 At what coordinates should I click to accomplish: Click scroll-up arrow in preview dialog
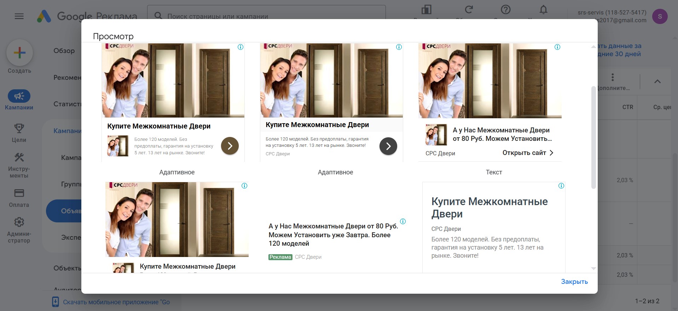pos(593,47)
